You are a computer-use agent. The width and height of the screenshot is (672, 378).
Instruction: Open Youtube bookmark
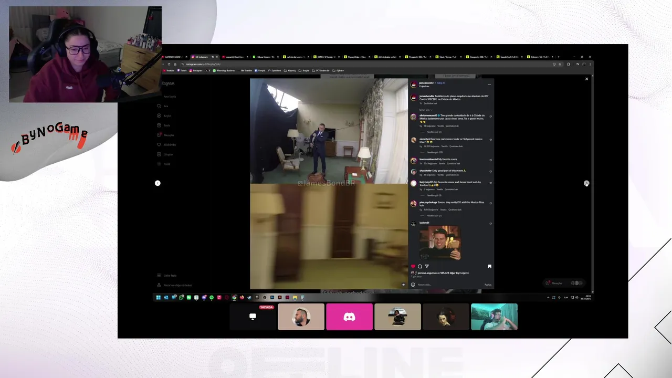169,70
